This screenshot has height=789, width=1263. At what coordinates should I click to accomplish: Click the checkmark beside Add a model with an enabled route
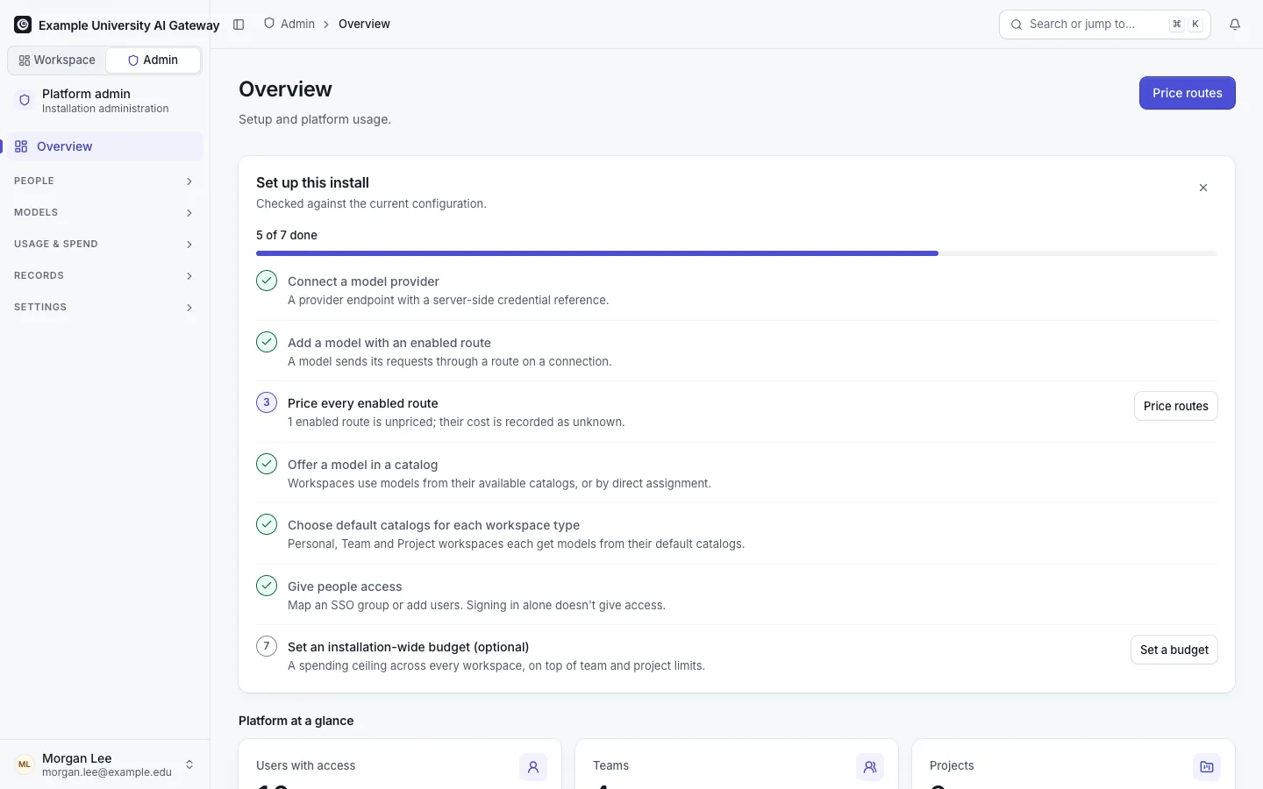point(267,342)
